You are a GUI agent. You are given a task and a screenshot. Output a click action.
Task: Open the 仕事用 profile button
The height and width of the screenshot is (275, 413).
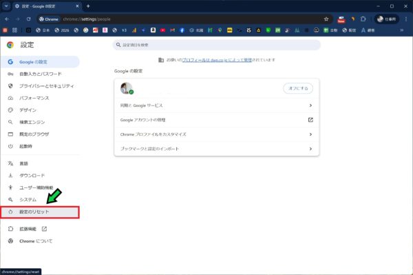[x=387, y=19]
